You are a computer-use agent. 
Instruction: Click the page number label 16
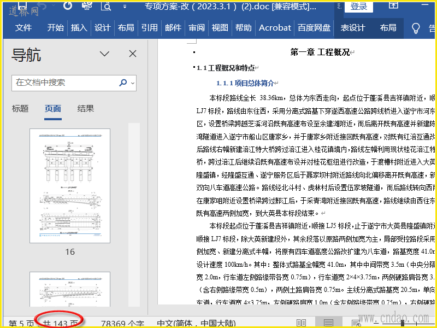pos(70,252)
